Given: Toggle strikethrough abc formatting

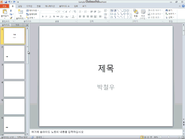Looking at the screenshot, I should (x=58, y=17).
